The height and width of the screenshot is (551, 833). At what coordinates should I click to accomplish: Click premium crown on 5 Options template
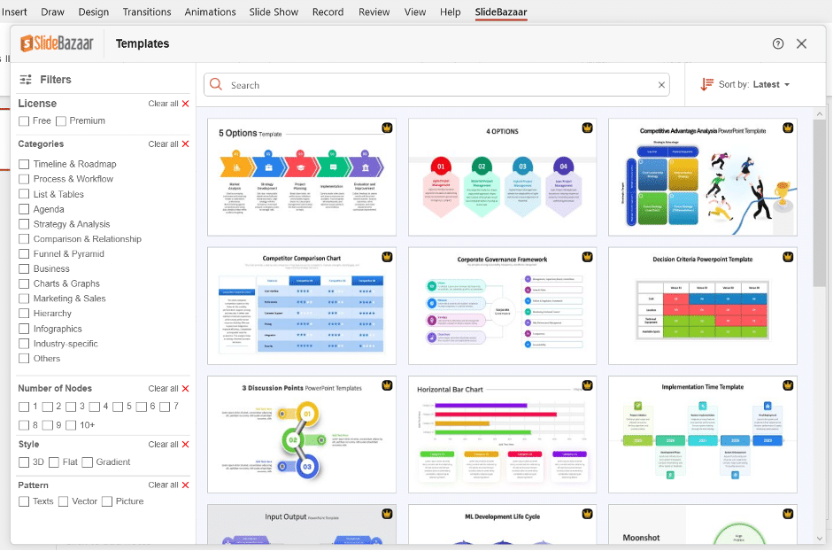[x=387, y=128]
